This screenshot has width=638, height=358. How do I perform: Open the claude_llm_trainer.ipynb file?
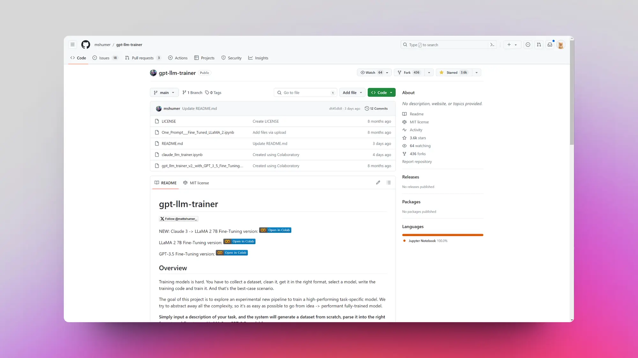(x=182, y=154)
